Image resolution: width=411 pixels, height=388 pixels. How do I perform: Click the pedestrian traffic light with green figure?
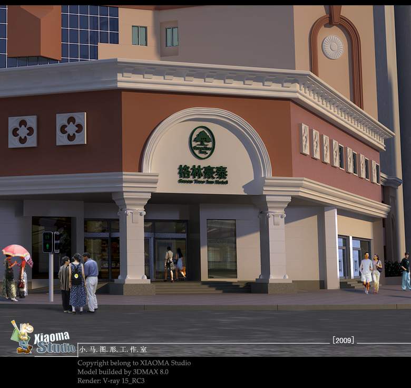[x=47, y=242]
